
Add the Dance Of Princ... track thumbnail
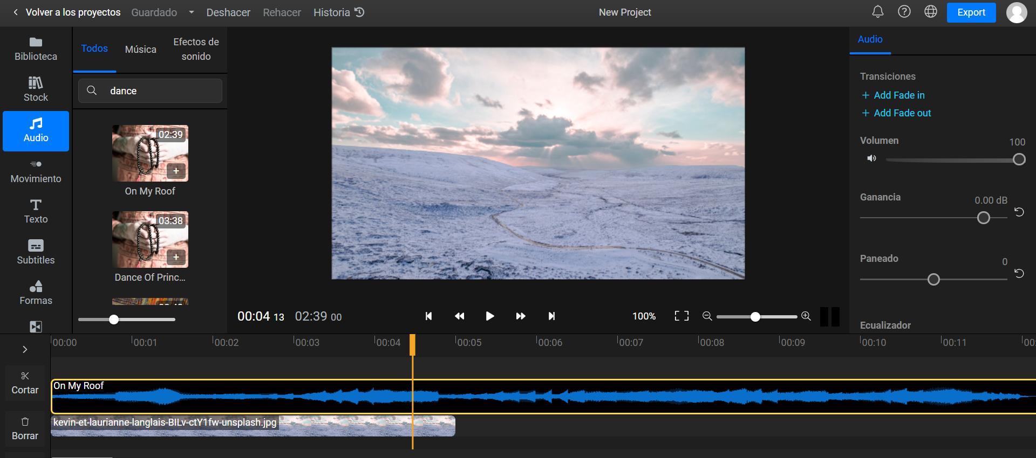pos(176,257)
